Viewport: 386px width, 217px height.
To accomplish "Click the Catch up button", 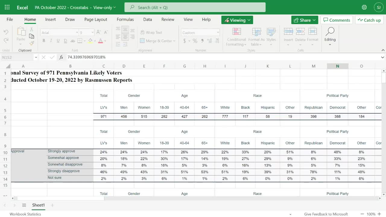I will (x=369, y=20).
